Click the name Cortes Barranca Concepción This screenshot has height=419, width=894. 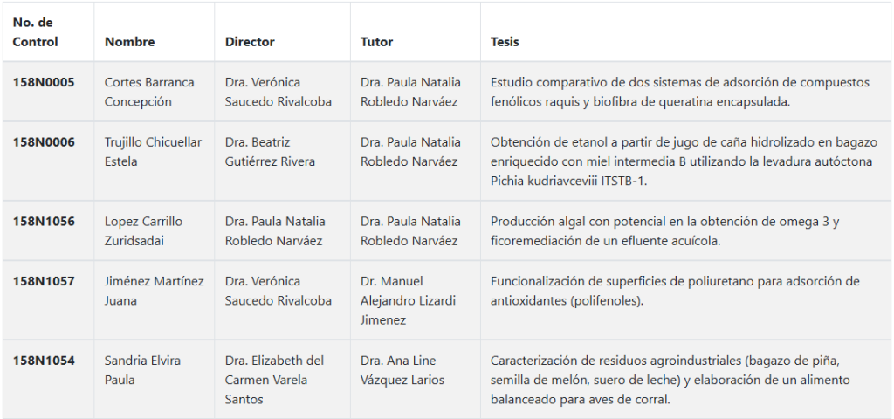[x=149, y=92]
